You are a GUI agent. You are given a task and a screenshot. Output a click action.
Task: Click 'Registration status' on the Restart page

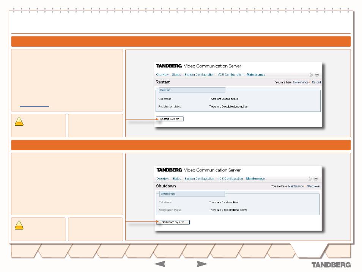[170, 107]
